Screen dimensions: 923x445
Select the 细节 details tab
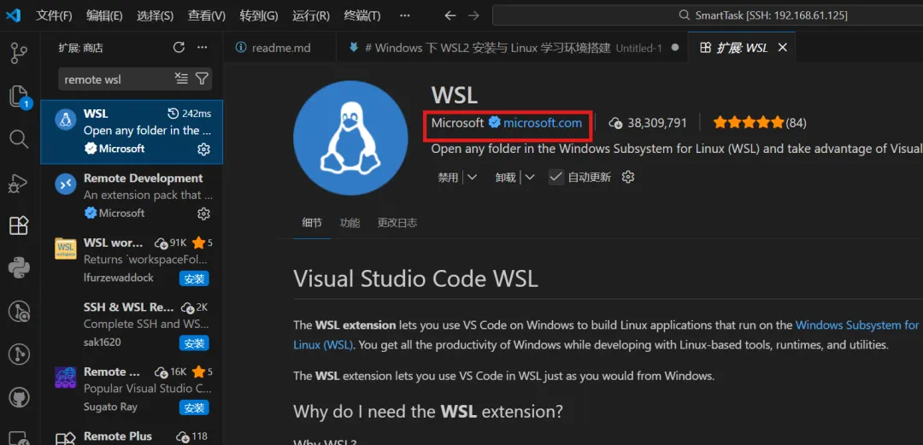[312, 222]
